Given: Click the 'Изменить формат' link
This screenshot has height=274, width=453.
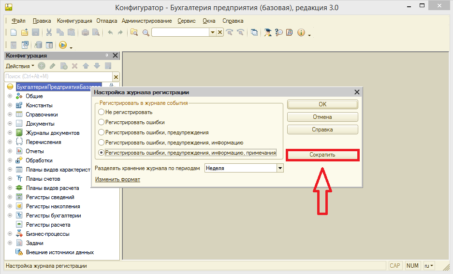Looking at the screenshot, I should 117,179.
